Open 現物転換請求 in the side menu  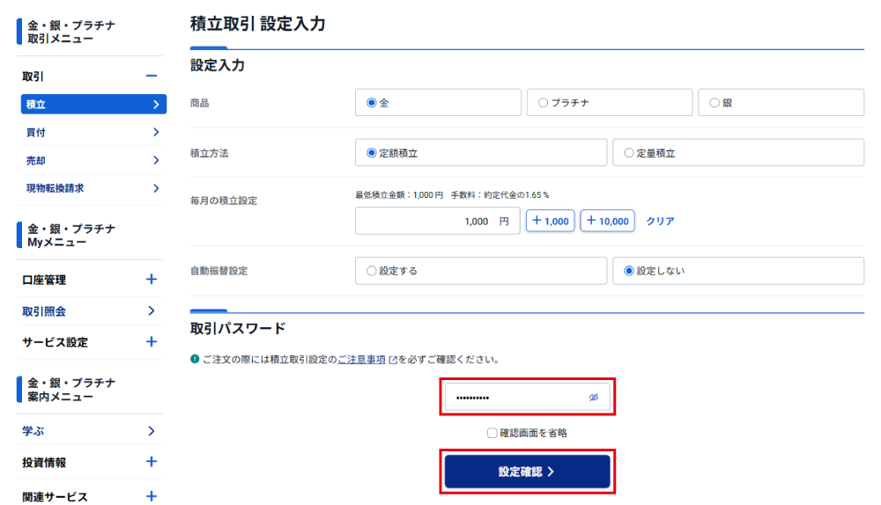click(x=93, y=188)
